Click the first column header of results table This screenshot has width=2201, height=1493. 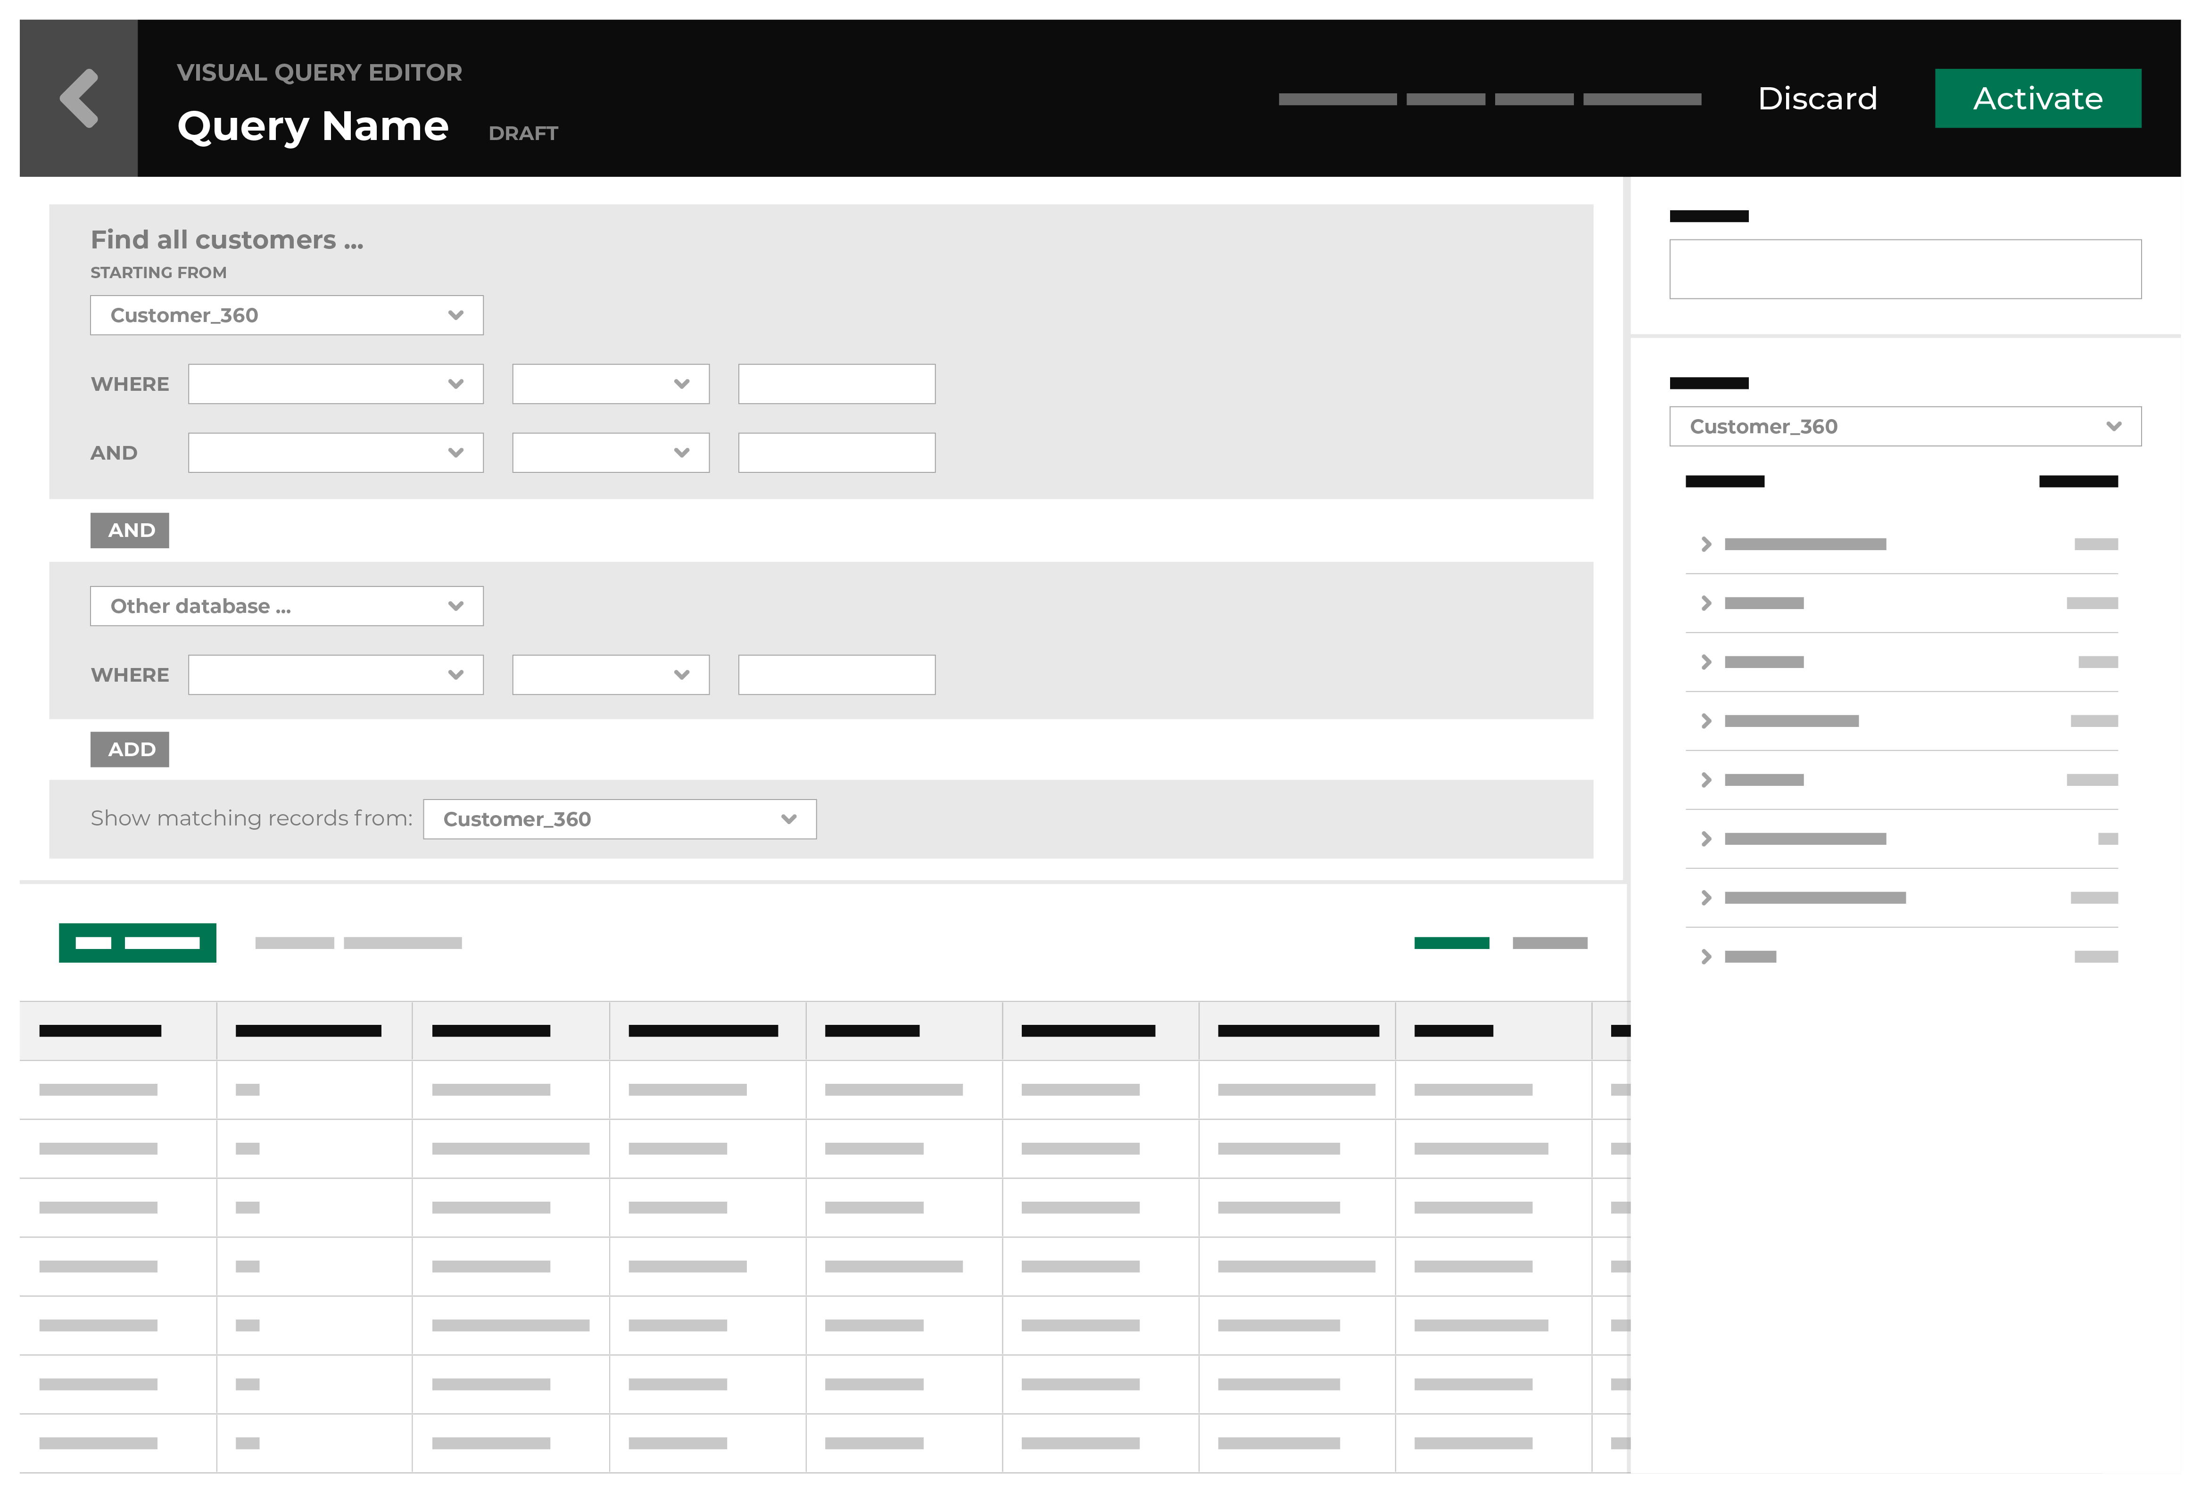[118, 1030]
